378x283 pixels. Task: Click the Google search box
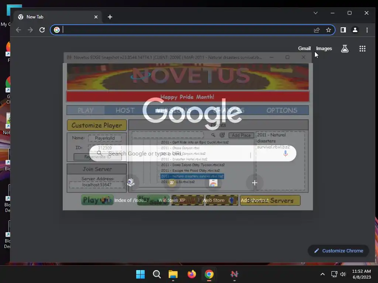click(193, 153)
